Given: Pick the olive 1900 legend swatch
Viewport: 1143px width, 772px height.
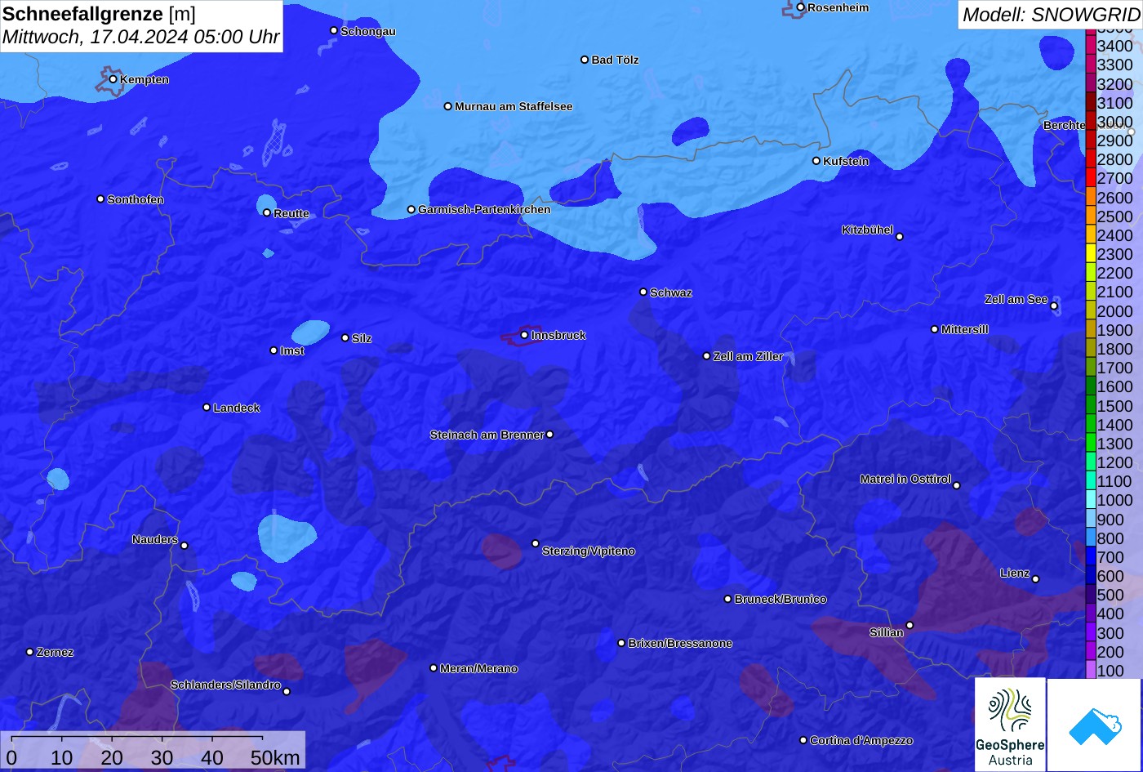Looking at the screenshot, I should pyautogui.click(x=1091, y=330).
